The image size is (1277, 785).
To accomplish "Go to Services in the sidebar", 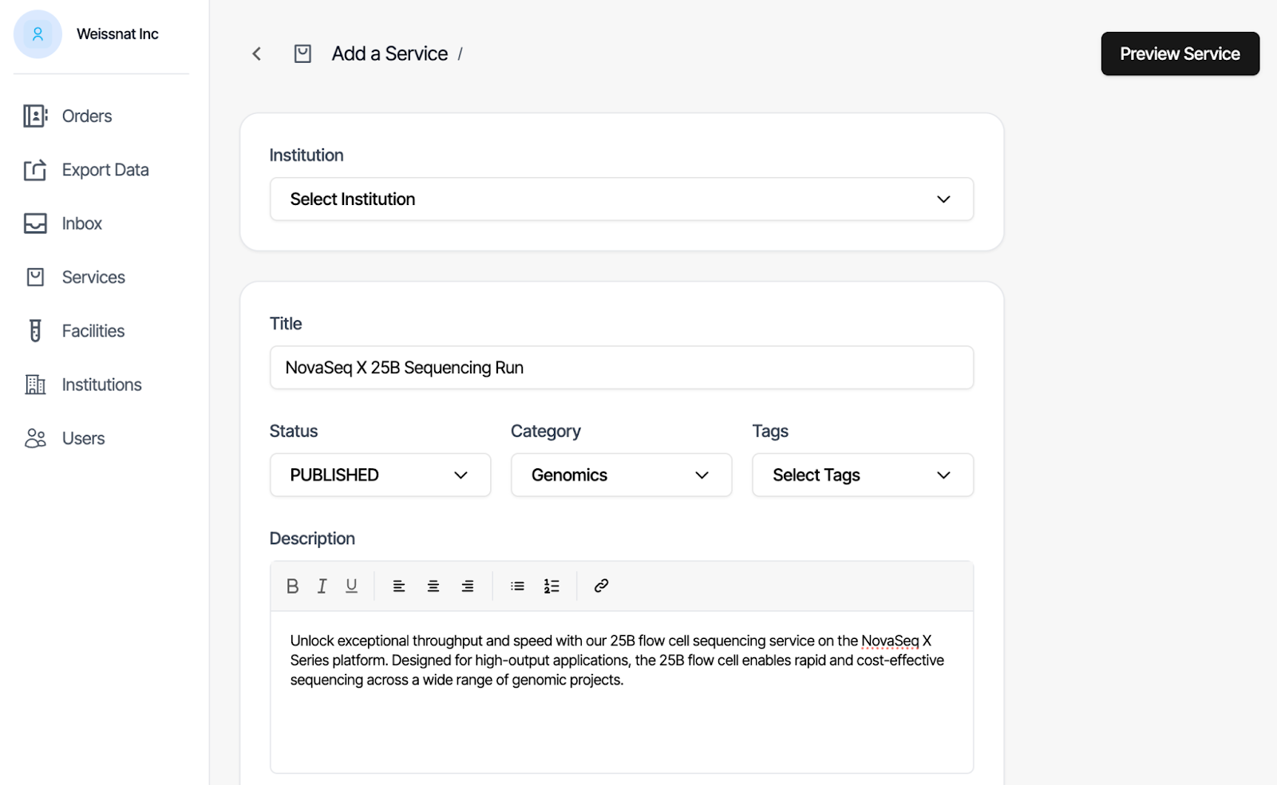I will point(93,277).
